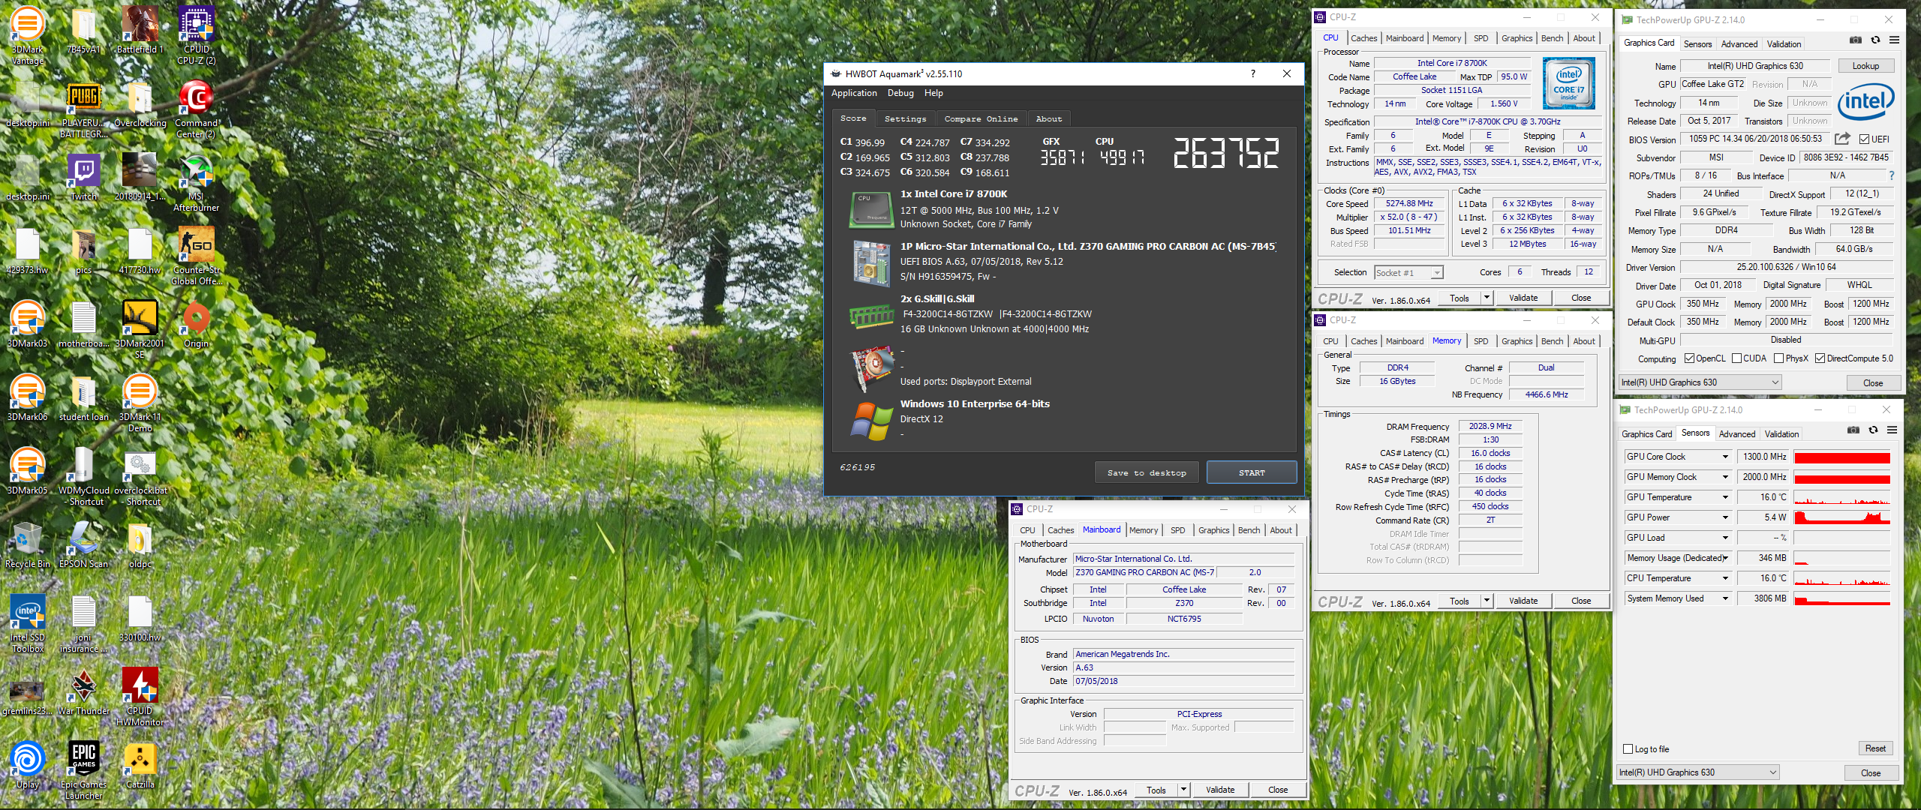This screenshot has height=810, width=1921.
Task: Select the Catzilla desktop icon
Action: click(x=140, y=765)
